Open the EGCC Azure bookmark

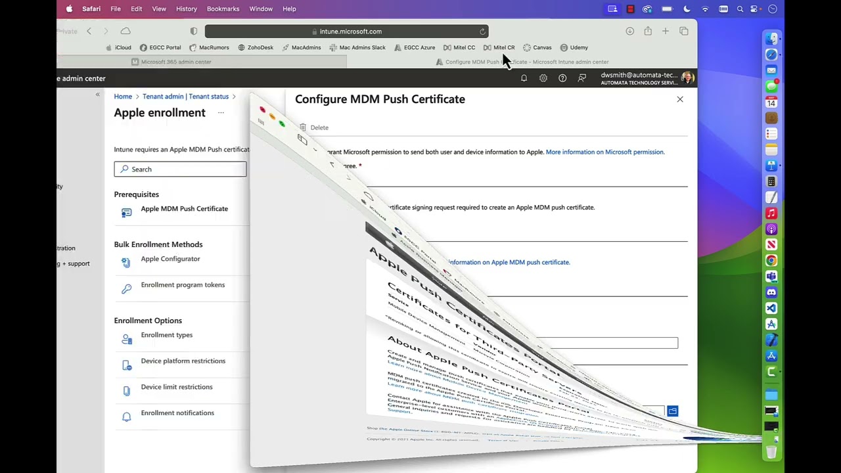[x=415, y=47]
